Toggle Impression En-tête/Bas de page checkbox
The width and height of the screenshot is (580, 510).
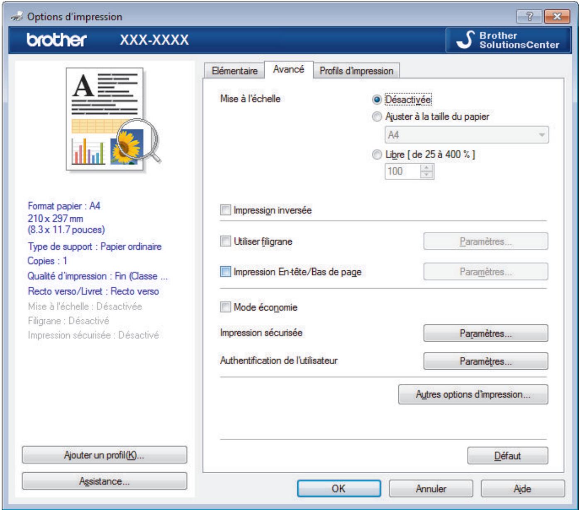pos(225,272)
